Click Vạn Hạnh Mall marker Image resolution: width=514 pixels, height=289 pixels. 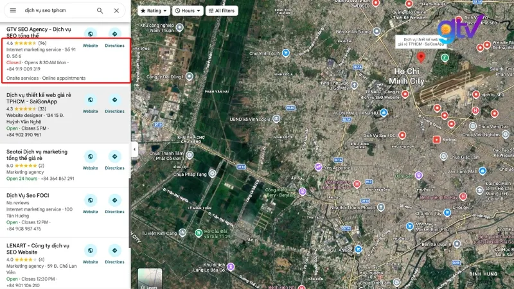(483, 171)
